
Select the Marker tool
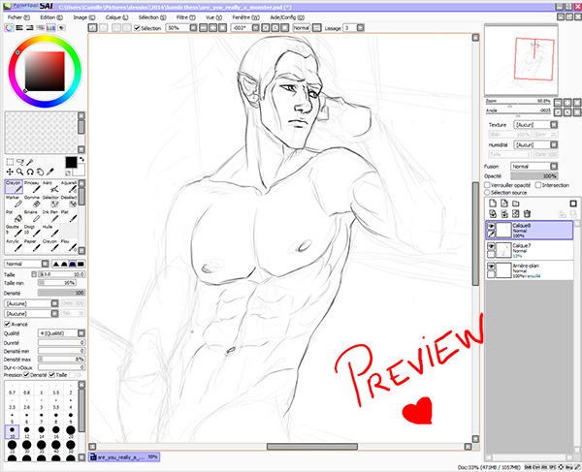[x=14, y=202]
